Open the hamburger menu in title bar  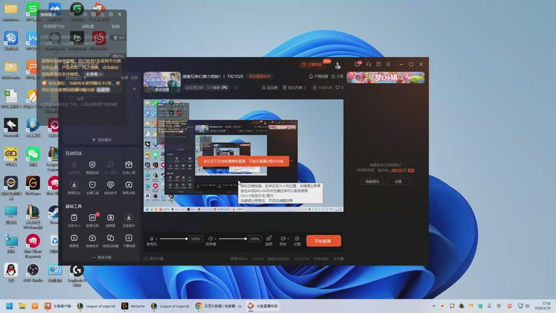click(389, 64)
